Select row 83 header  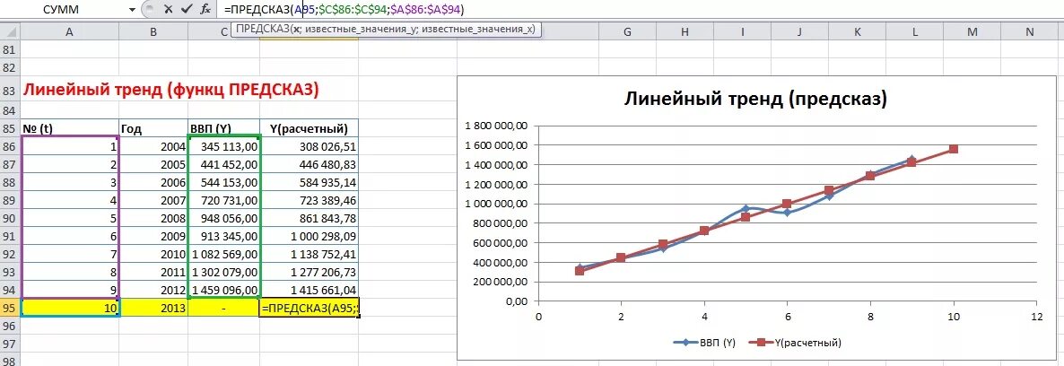pos(10,91)
